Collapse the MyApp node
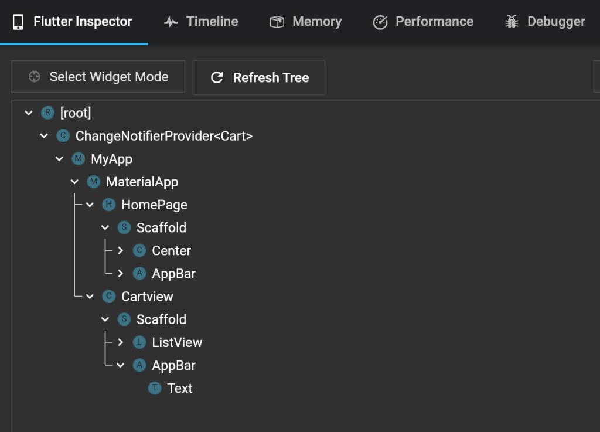 click(59, 159)
